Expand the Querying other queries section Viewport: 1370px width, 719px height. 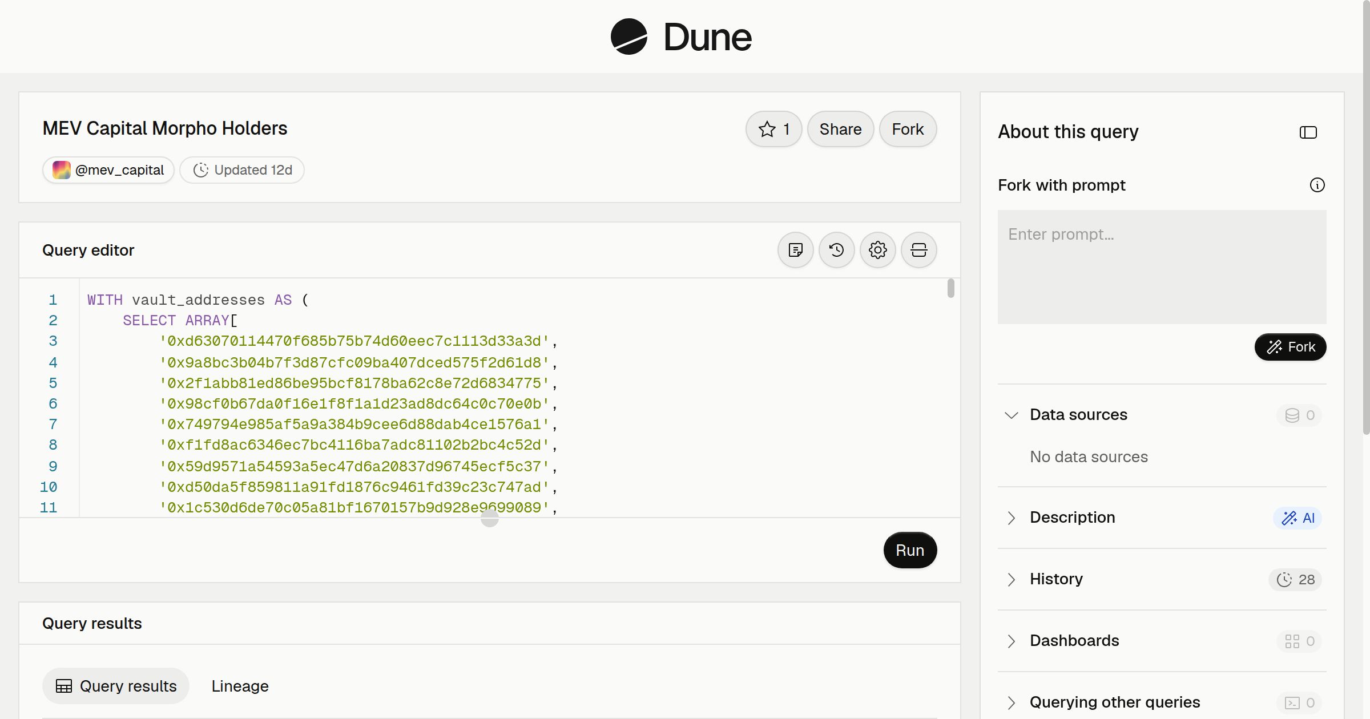coord(1011,702)
